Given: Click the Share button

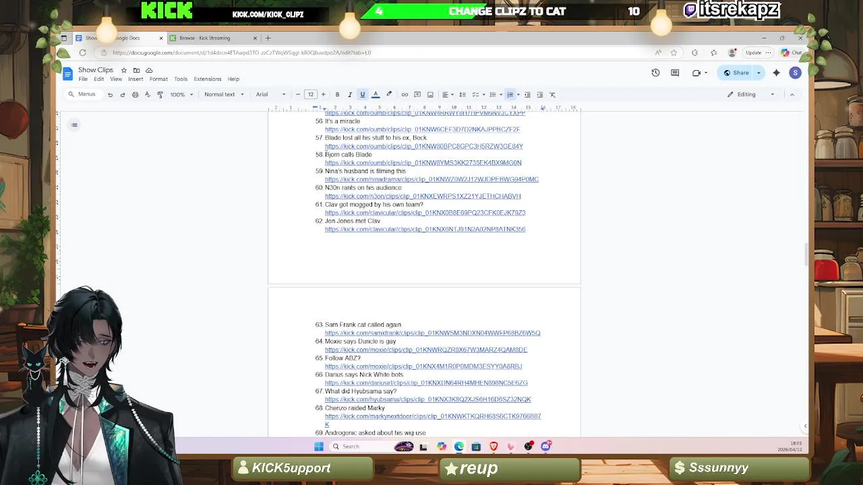Looking at the screenshot, I should coord(736,73).
